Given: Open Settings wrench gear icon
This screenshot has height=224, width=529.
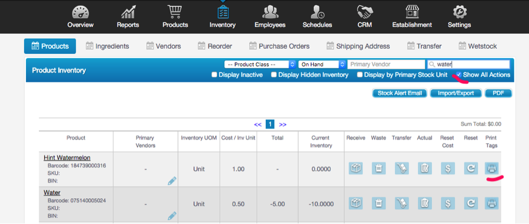Looking at the screenshot, I should click(x=459, y=12).
